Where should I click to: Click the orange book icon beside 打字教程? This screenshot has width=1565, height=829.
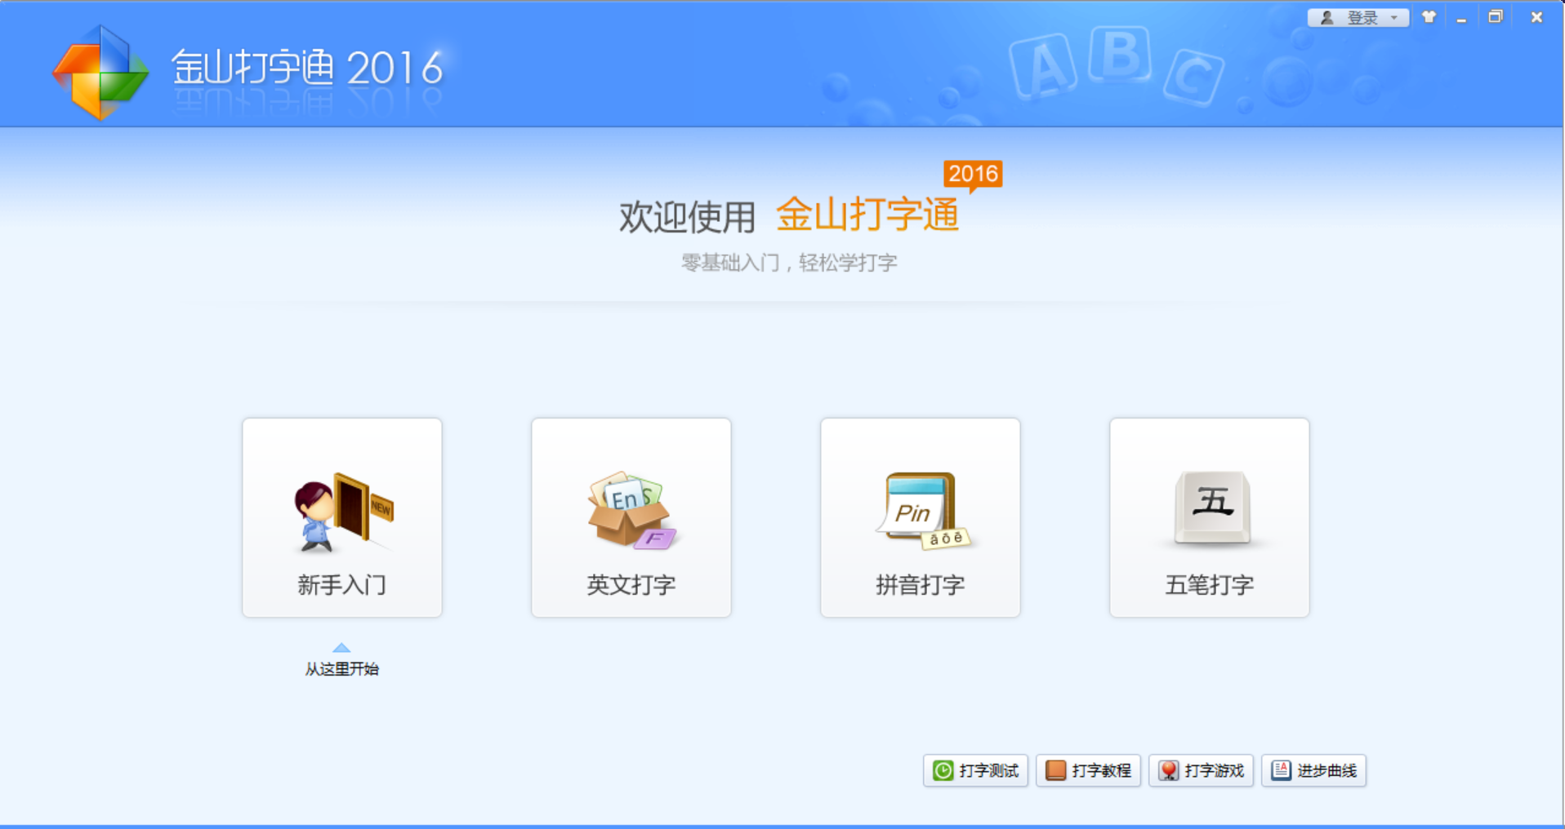(1055, 769)
